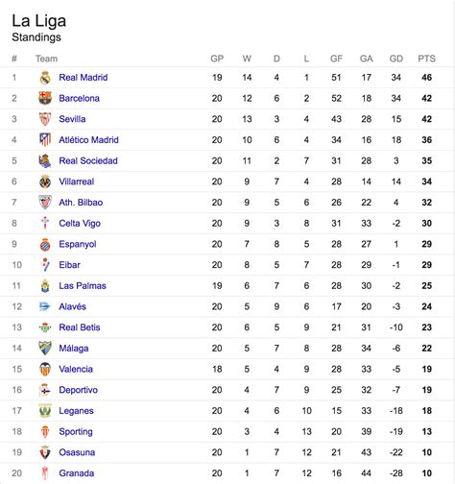Click the Real Madrid club crest
455x484 pixels.
click(45, 78)
